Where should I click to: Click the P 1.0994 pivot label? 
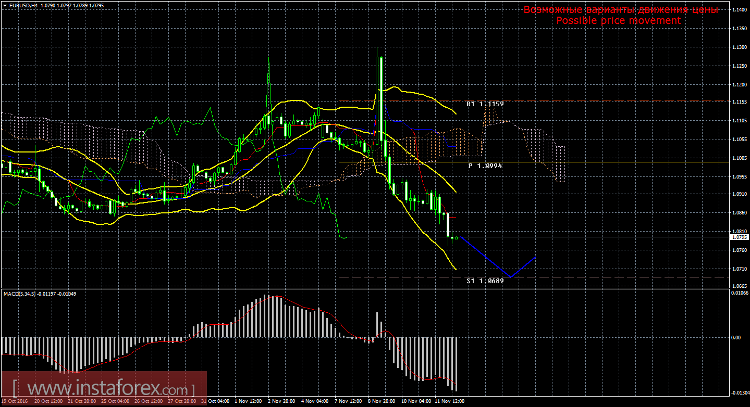485,166
